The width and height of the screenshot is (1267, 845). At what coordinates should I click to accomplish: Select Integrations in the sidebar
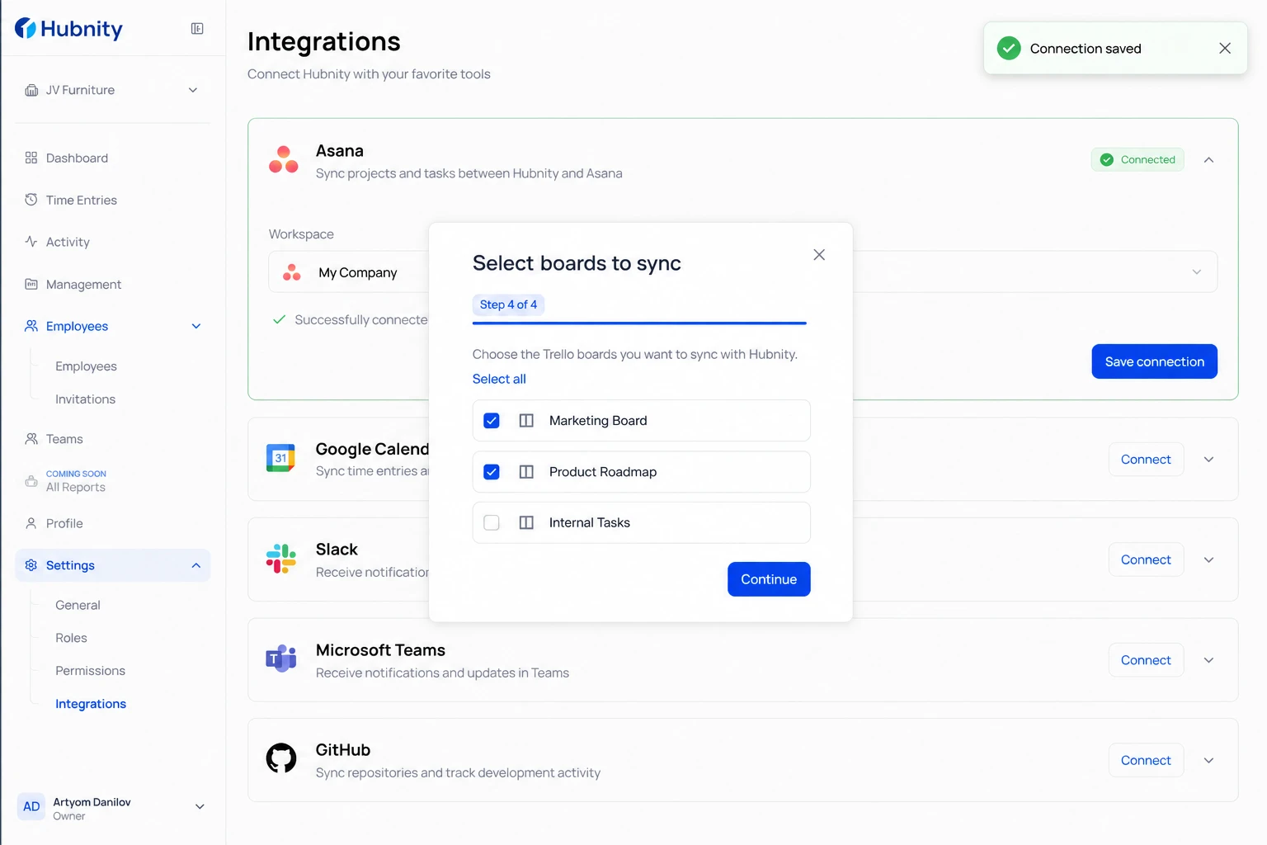click(x=91, y=704)
